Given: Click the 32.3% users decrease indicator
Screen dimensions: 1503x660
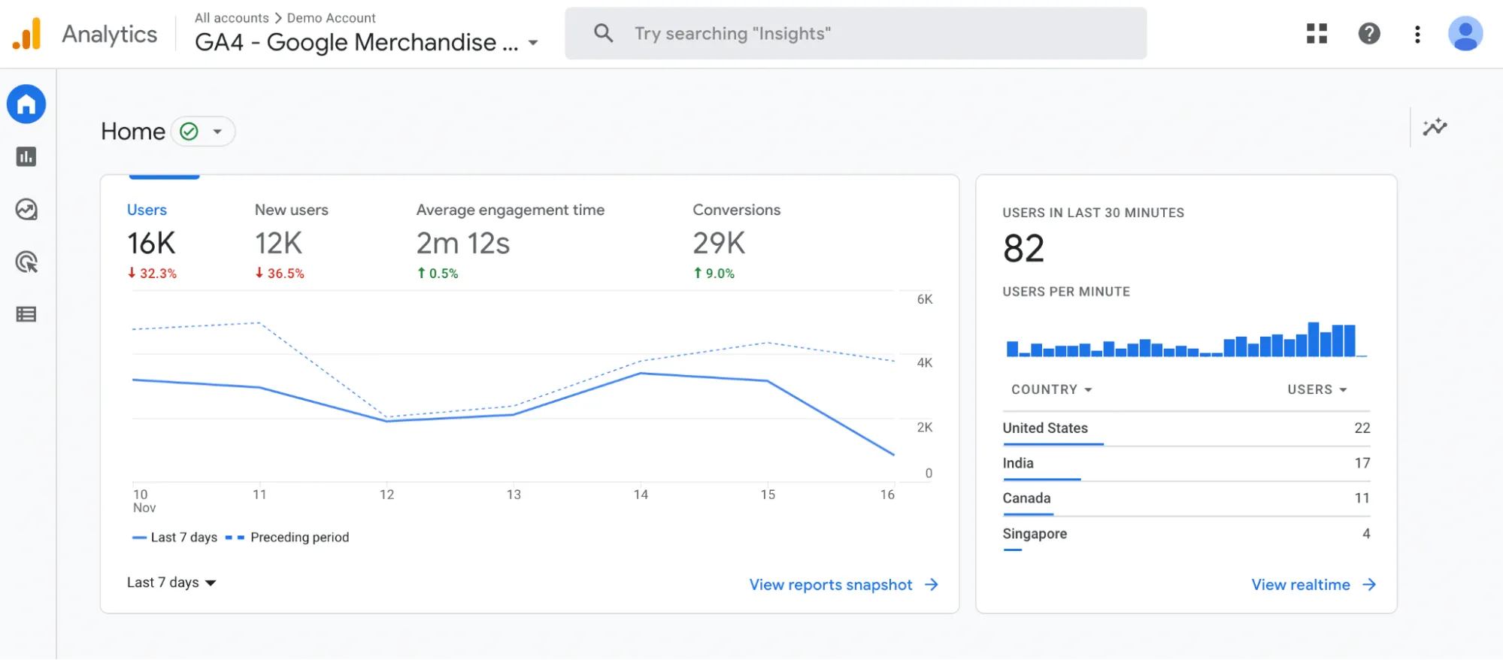Looking at the screenshot, I should point(152,274).
